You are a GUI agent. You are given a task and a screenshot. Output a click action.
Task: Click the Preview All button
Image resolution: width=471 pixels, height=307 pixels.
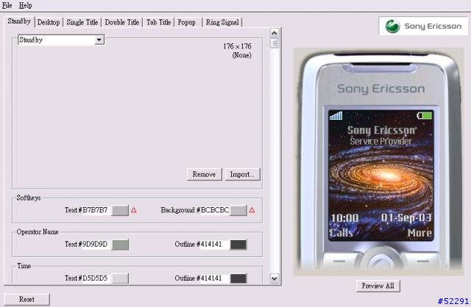[378, 286]
